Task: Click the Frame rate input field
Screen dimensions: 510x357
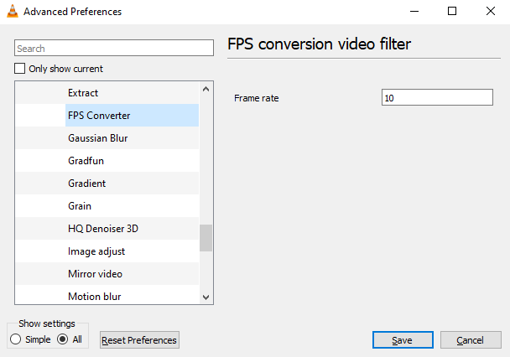Action: tap(436, 98)
